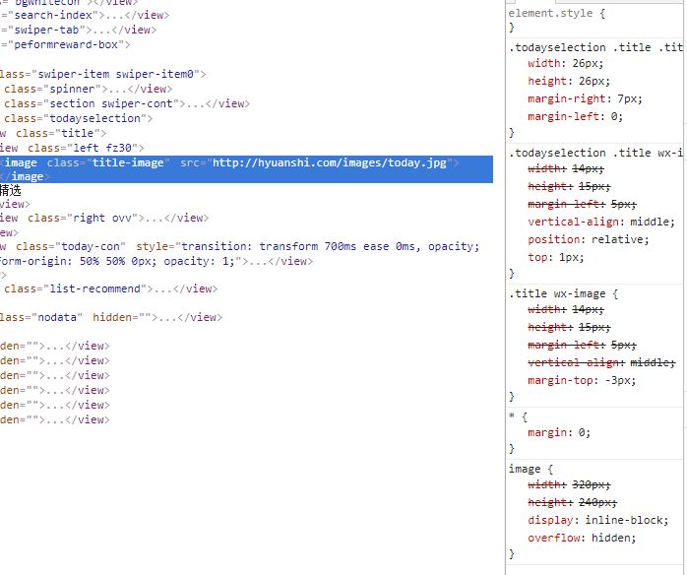This screenshot has height=575, width=687.
Task: Click the ".todayselection .title wx-i" selector
Action: pos(595,153)
